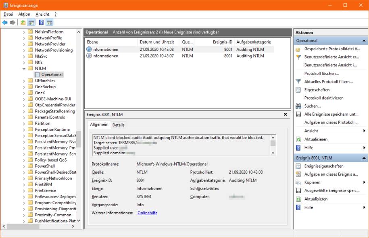Switch to the Details tab
This screenshot has width=369, height=238.
(x=119, y=125)
